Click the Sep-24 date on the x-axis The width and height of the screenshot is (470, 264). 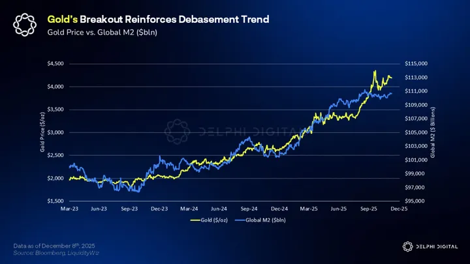coord(249,209)
